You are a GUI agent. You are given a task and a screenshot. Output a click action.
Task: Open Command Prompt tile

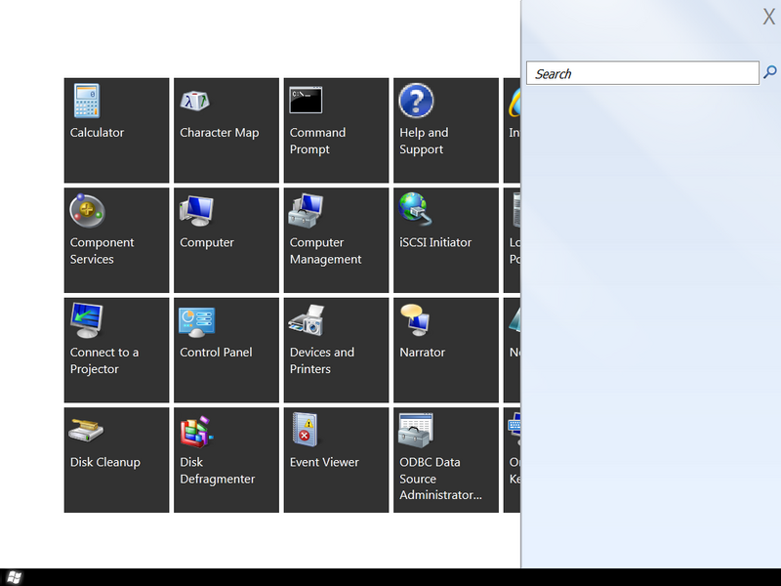[336, 131]
